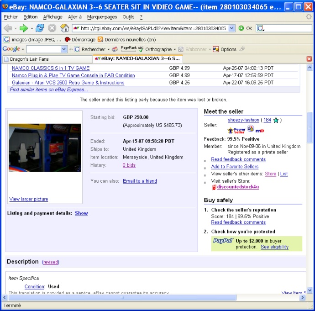Image resolution: width=315 pixels, height=311 pixels.
Task: Show the Listing and payment details
Action: pos(81,213)
